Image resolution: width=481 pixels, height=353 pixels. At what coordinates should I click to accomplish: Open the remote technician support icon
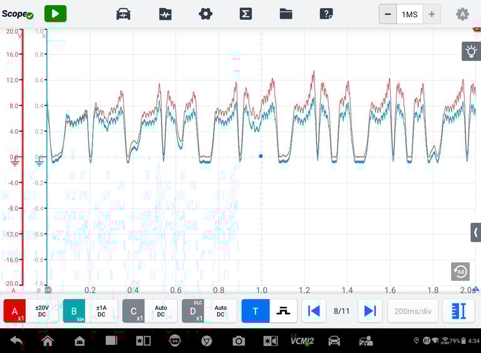click(366, 340)
